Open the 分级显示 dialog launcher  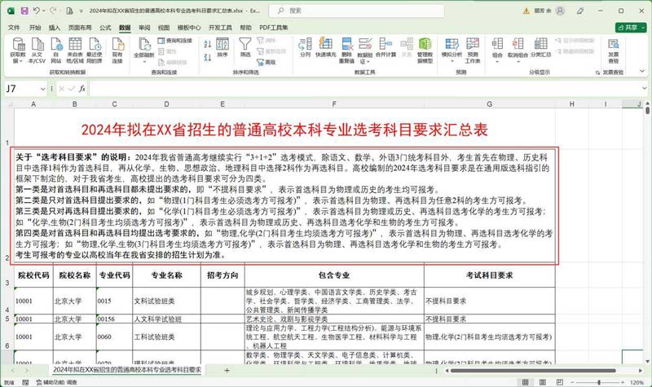597,73
